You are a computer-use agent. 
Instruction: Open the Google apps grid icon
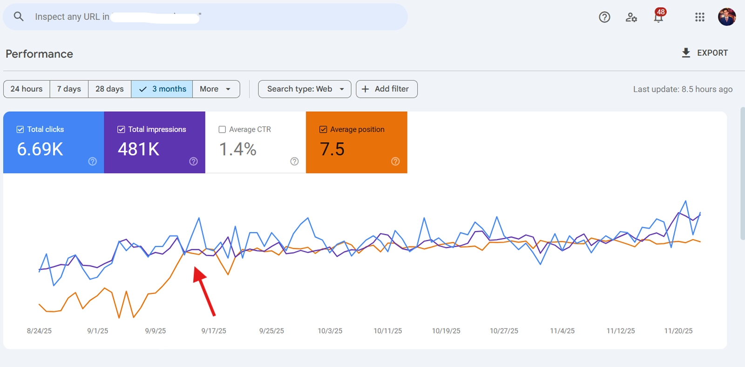click(699, 17)
